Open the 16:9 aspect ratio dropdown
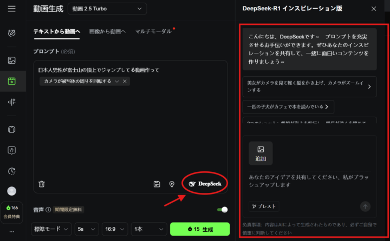This screenshot has width=390, height=241. pyautogui.click(x=114, y=229)
